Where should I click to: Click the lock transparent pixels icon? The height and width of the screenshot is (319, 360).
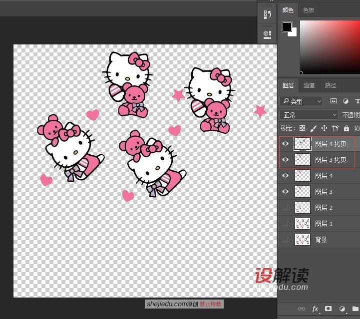pos(302,128)
